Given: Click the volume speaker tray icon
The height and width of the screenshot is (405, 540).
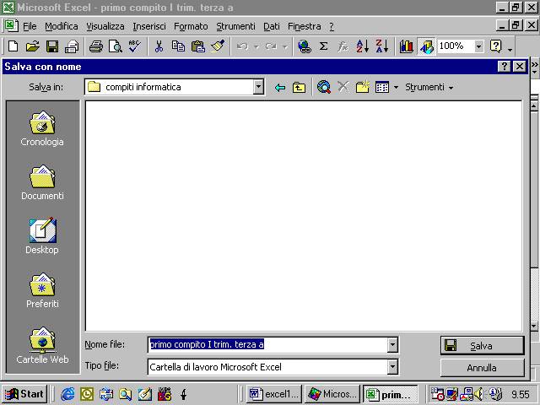Looking at the screenshot, I should (x=478, y=394).
